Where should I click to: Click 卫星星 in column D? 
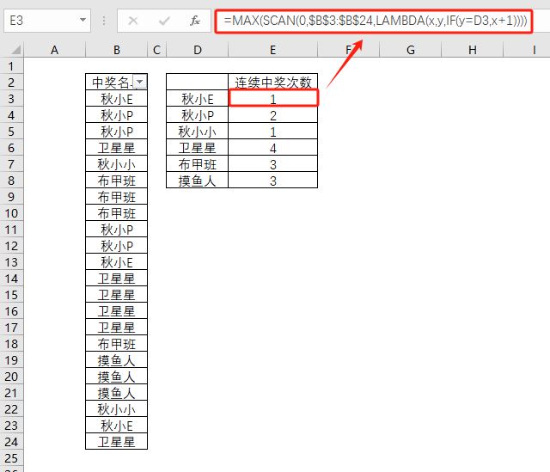(197, 148)
